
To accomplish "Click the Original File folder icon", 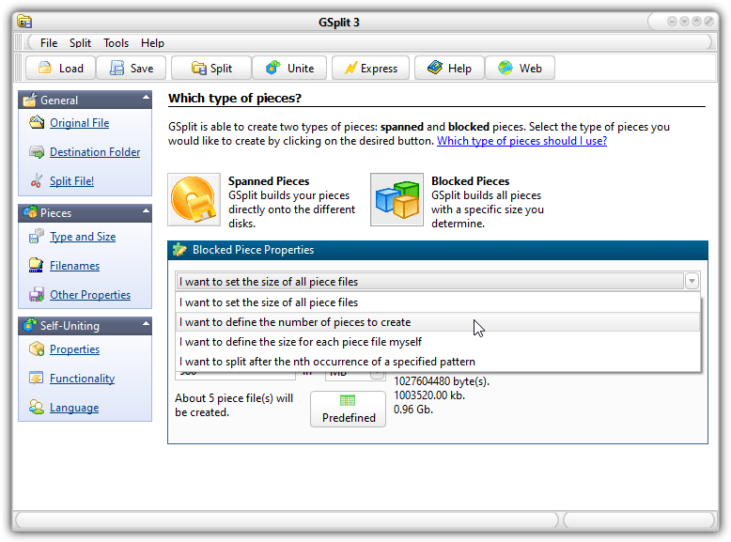I will (37, 122).
